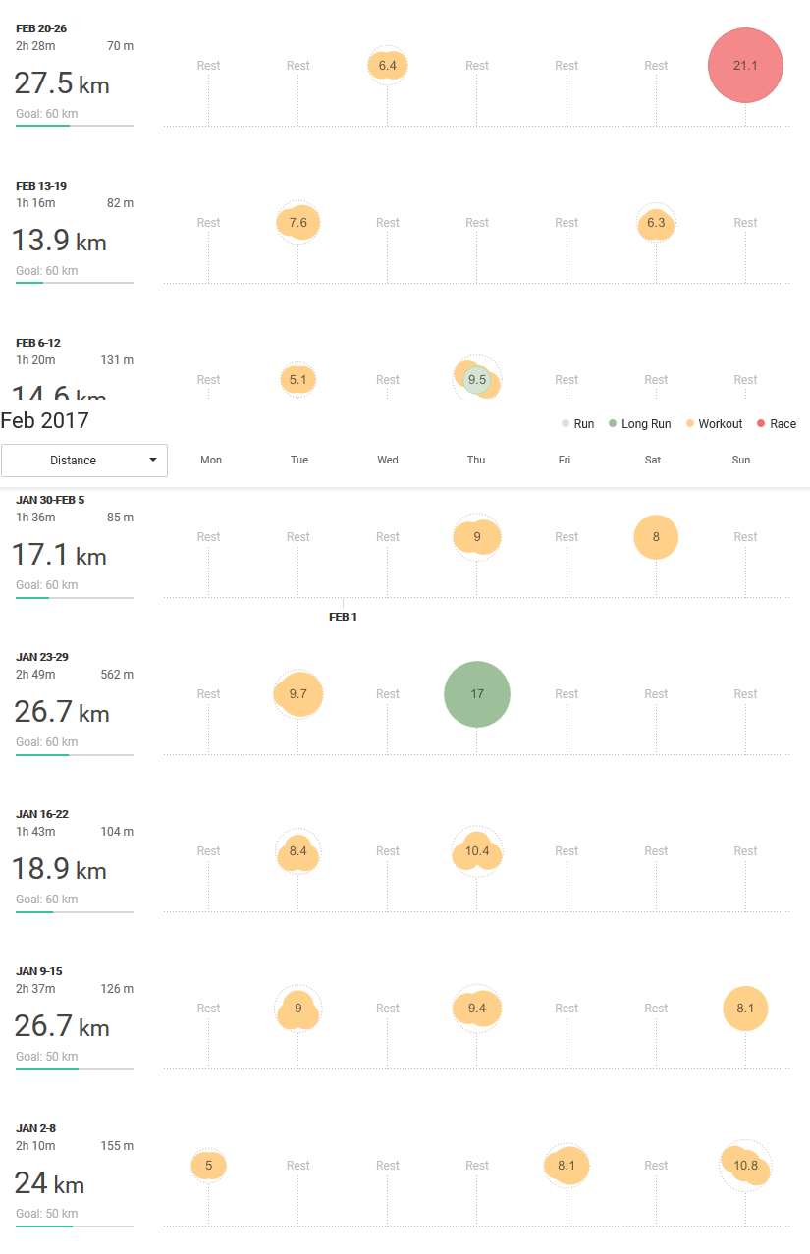Toggle the Run legend filter

(x=577, y=424)
